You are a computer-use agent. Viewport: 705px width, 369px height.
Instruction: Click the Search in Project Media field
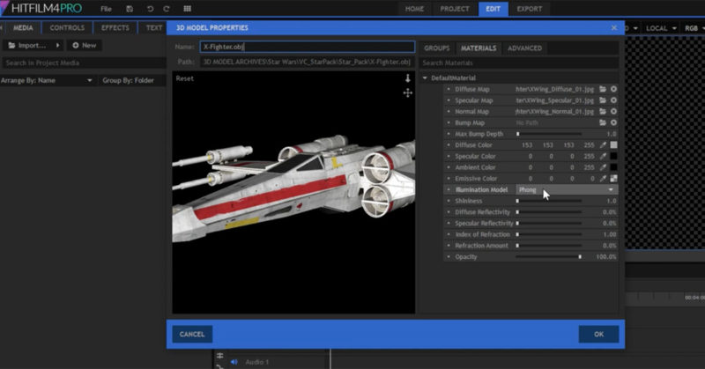84,63
